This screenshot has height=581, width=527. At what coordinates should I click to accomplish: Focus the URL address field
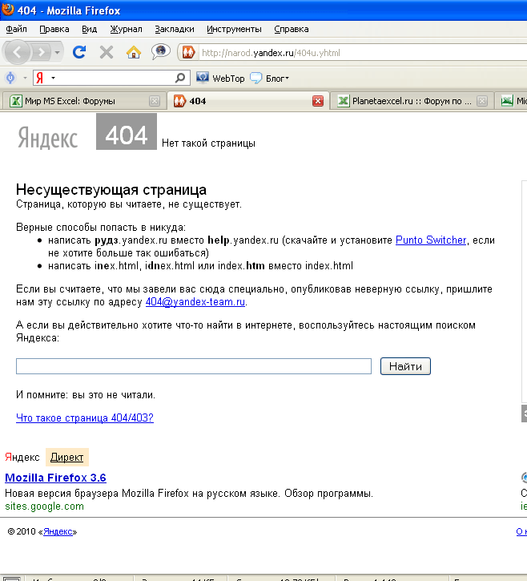pyautogui.click(x=363, y=53)
